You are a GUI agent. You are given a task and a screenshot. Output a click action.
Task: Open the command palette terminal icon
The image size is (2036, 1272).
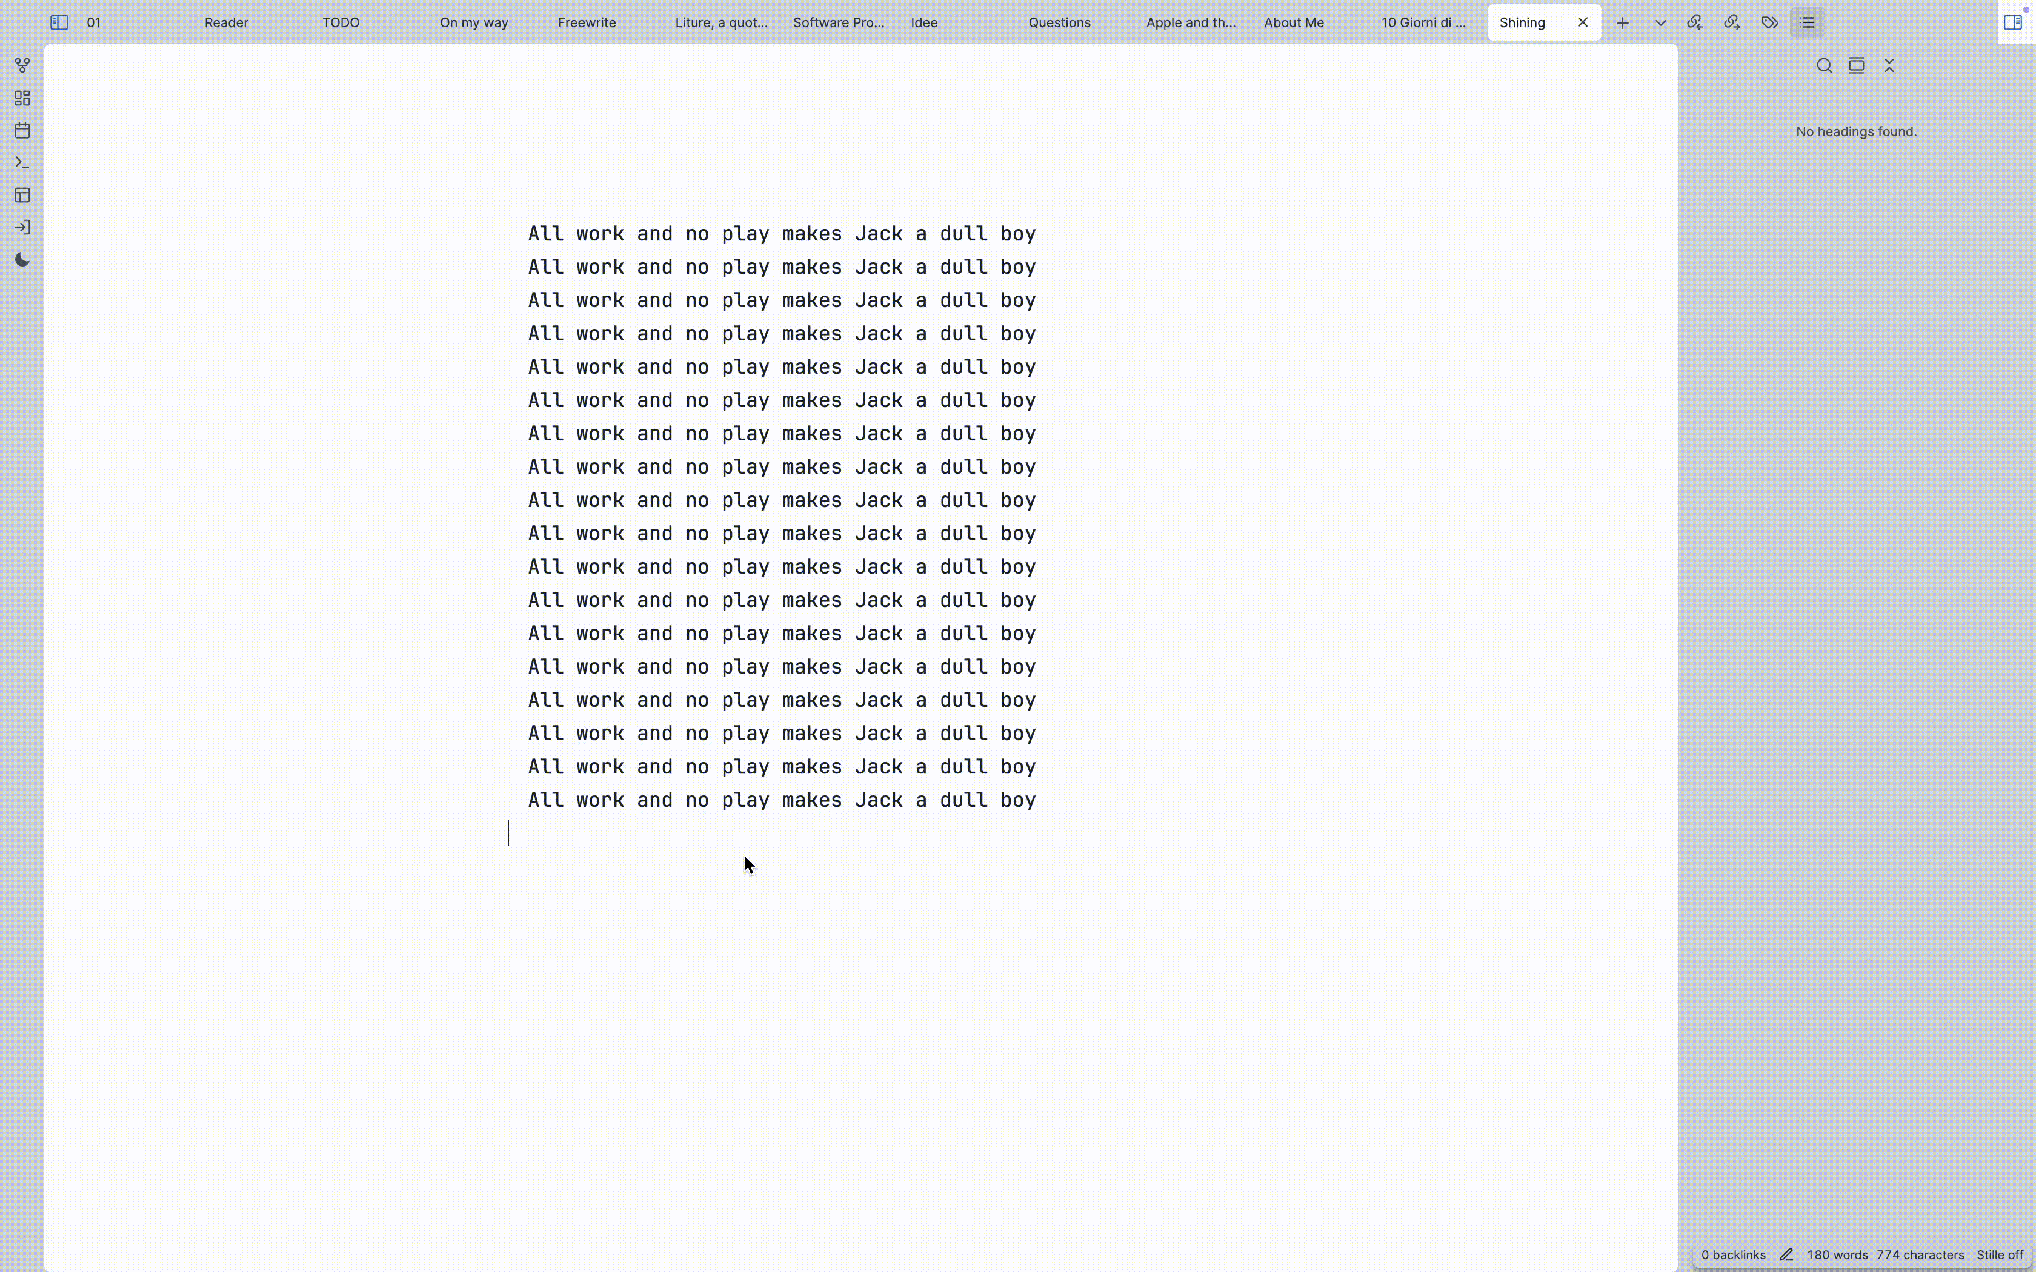click(x=22, y=162)
